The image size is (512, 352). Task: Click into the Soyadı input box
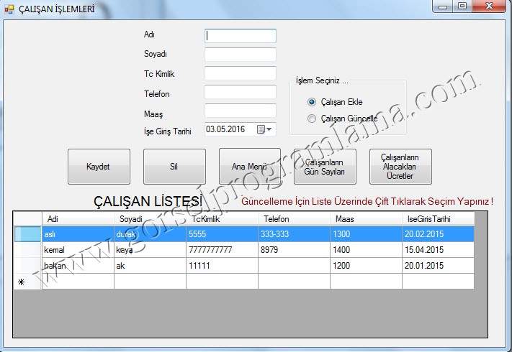pos(240,55)
